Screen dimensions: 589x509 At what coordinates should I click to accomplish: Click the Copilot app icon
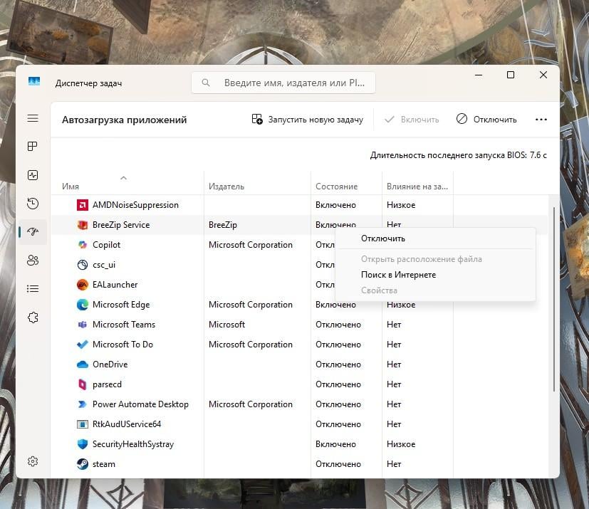83,245
